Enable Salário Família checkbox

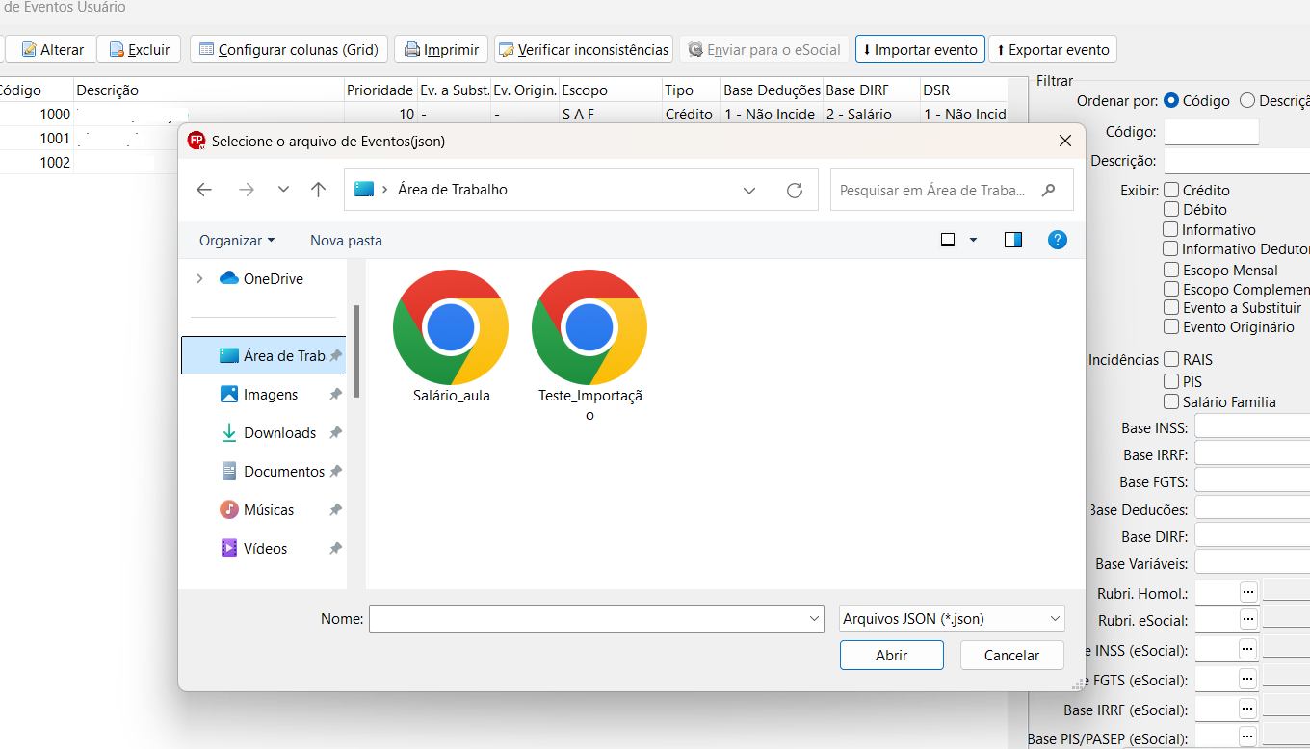coord(1171,401)
